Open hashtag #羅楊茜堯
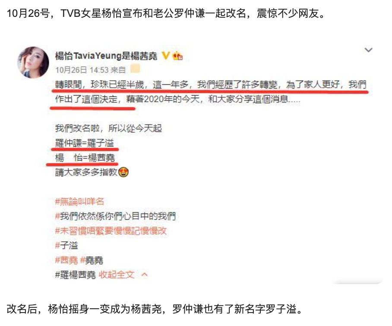The height and width of the screenshot is (326, 392). click(x=76, y=275)
